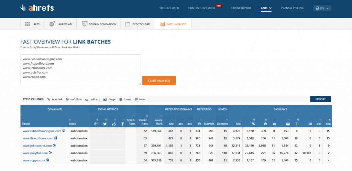Image resolution: width=352 pixels, height=171 pixels.
Task: Sort by backlinks image icon column
Action: click(288, 124)
